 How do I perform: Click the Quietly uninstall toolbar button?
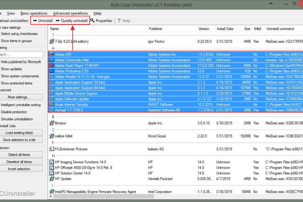(72, 21)
